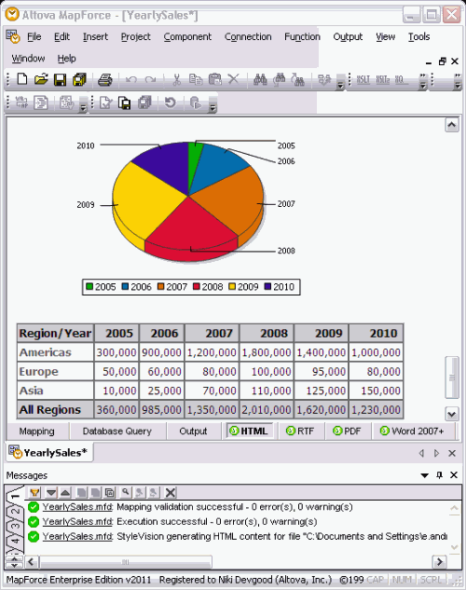Open the Output menu

(348, 36)
